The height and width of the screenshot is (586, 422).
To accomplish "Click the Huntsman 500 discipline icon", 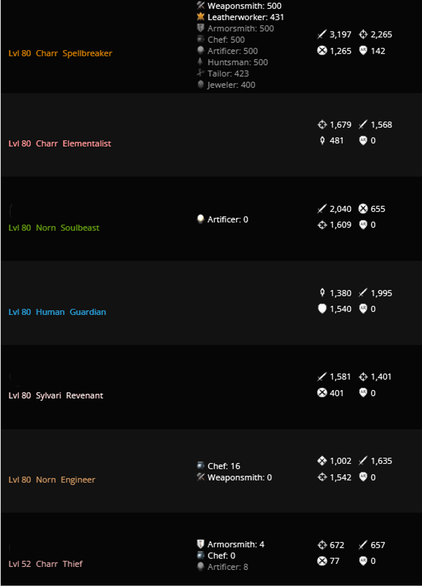I will coord(201,62).
